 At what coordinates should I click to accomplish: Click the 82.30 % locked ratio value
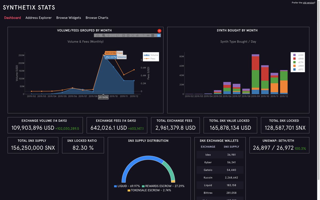(x=83, y=148)
